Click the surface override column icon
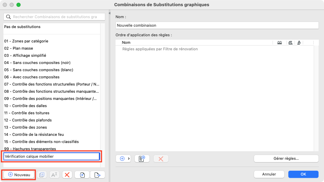This screenshot has height=182, width=324. (x=299, y=43)
